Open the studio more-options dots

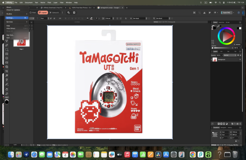(62, 13)
